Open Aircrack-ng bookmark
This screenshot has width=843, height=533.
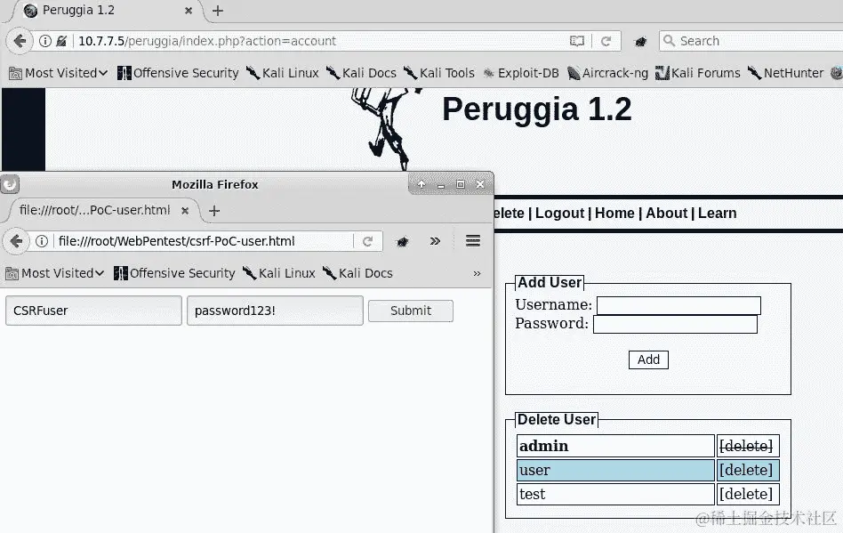608,73
